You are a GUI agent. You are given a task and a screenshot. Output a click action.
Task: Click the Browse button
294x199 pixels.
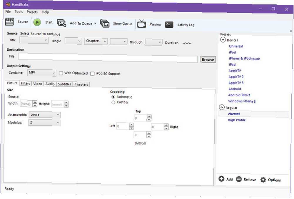tap(208, 60)
